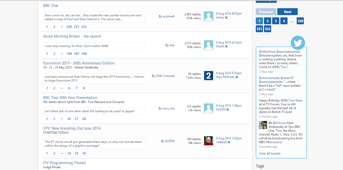Viewport: 343px width, 170px height.
Task: Go to last post arrow beside Stuart
Action: (x=226, y=47)
